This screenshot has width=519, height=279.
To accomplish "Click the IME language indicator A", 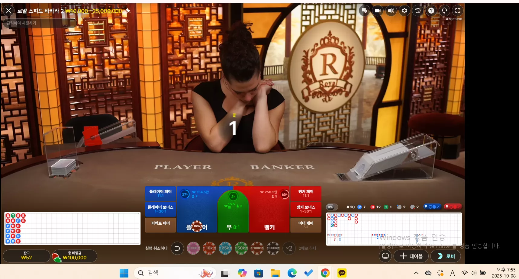I will 453,273.
